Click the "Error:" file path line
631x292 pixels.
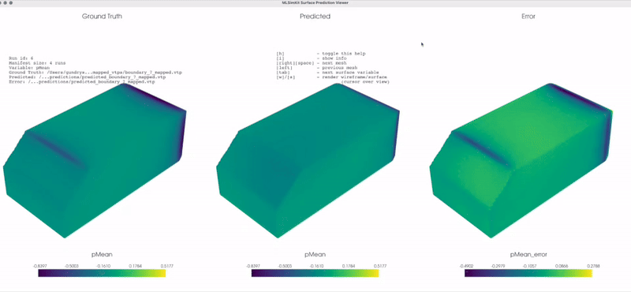pyautogui.click(x=82, y=82)
